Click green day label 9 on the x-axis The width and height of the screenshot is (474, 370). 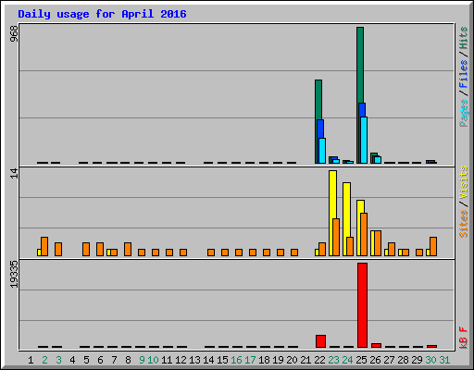pos(142,360)
